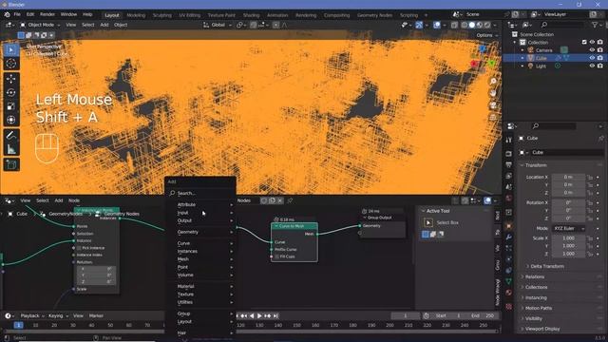Toggle Pick Instance checkbox on node

pyautogui.click(x=79, y=248)
